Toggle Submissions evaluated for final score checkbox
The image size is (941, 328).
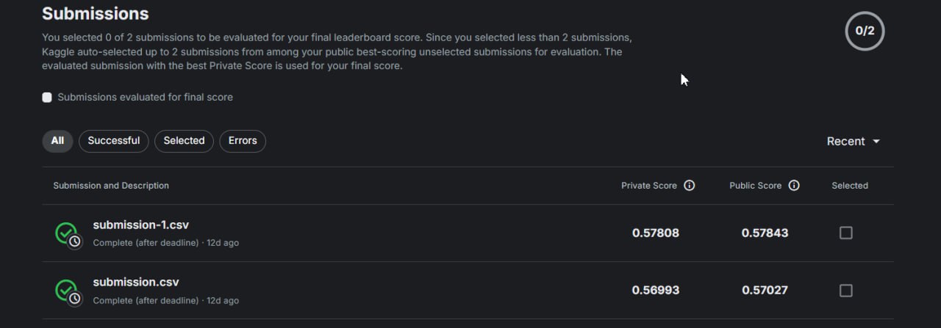(x=47, y=98)
